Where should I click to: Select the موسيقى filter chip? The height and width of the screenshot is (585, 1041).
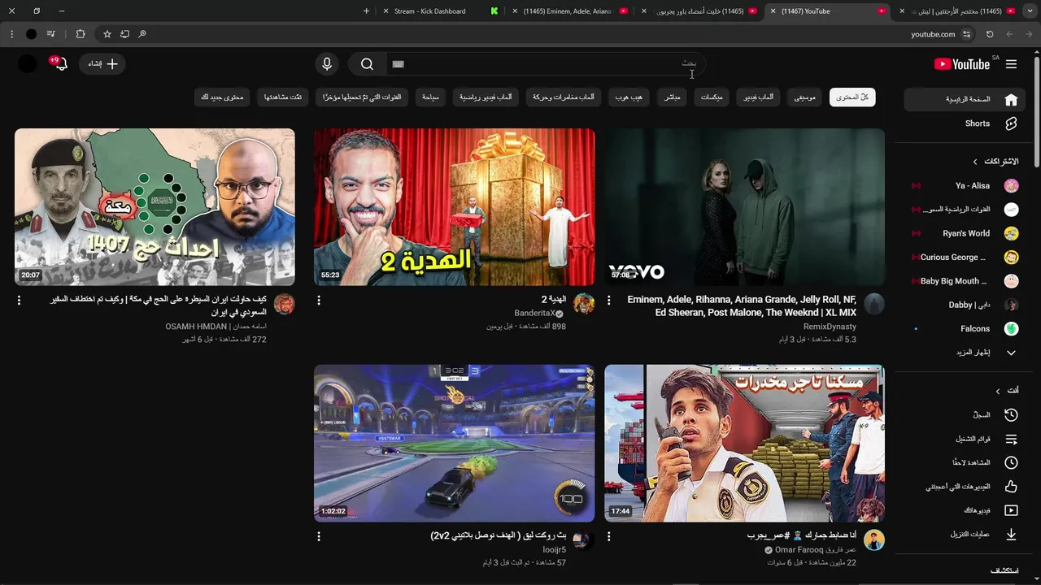pos(805,97)
